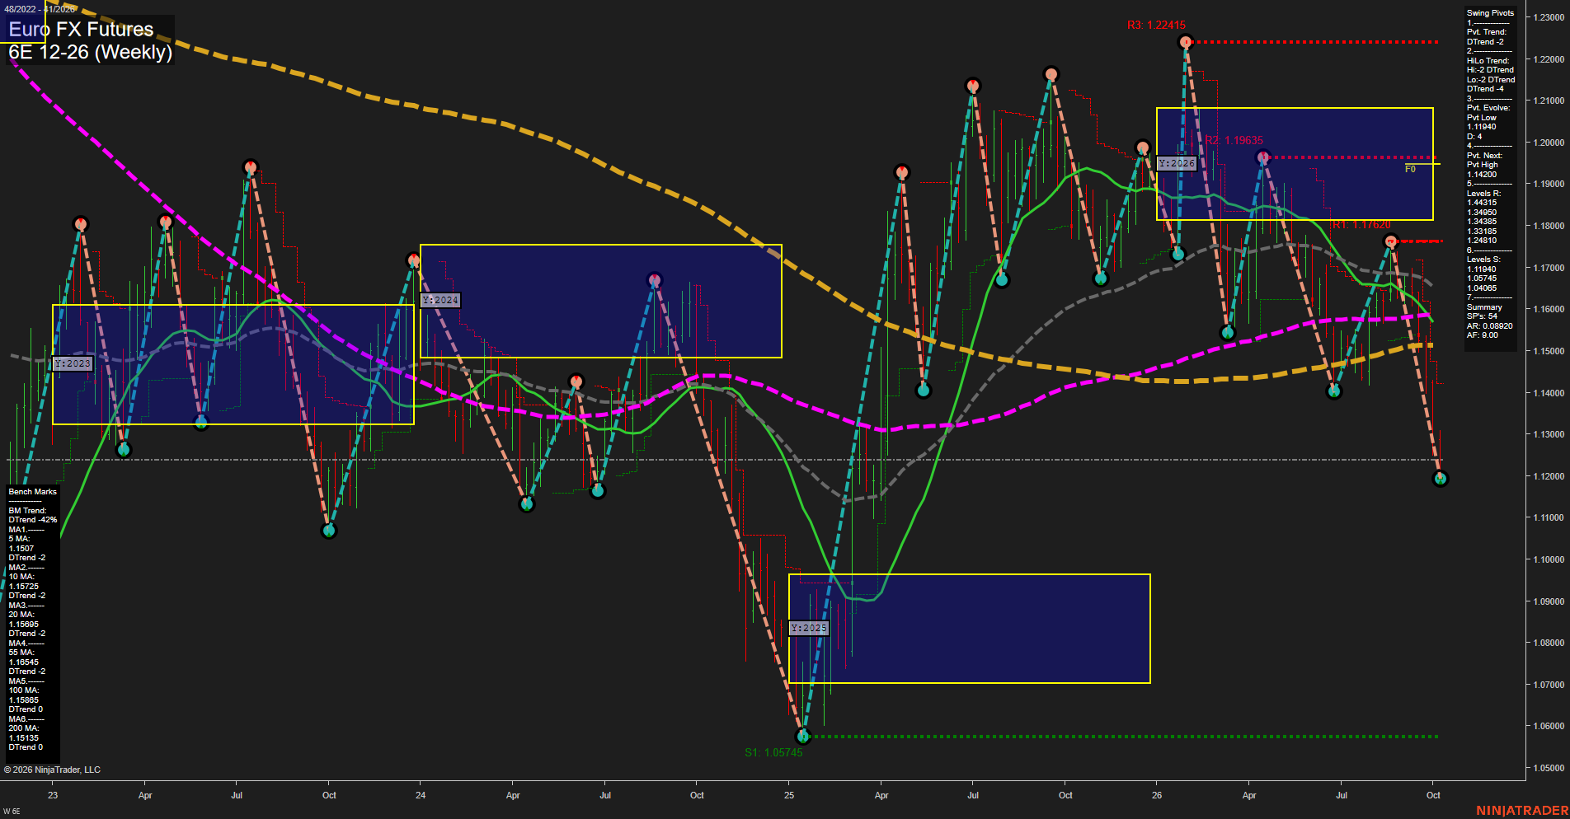Select the R3: 1.22415 resistance label
This screenshot has height=819, width=1570.
point(1156,26)
